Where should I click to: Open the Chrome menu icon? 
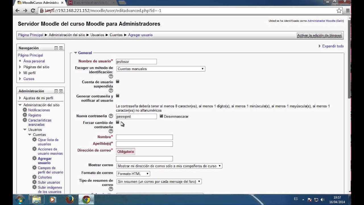(348, 11)
